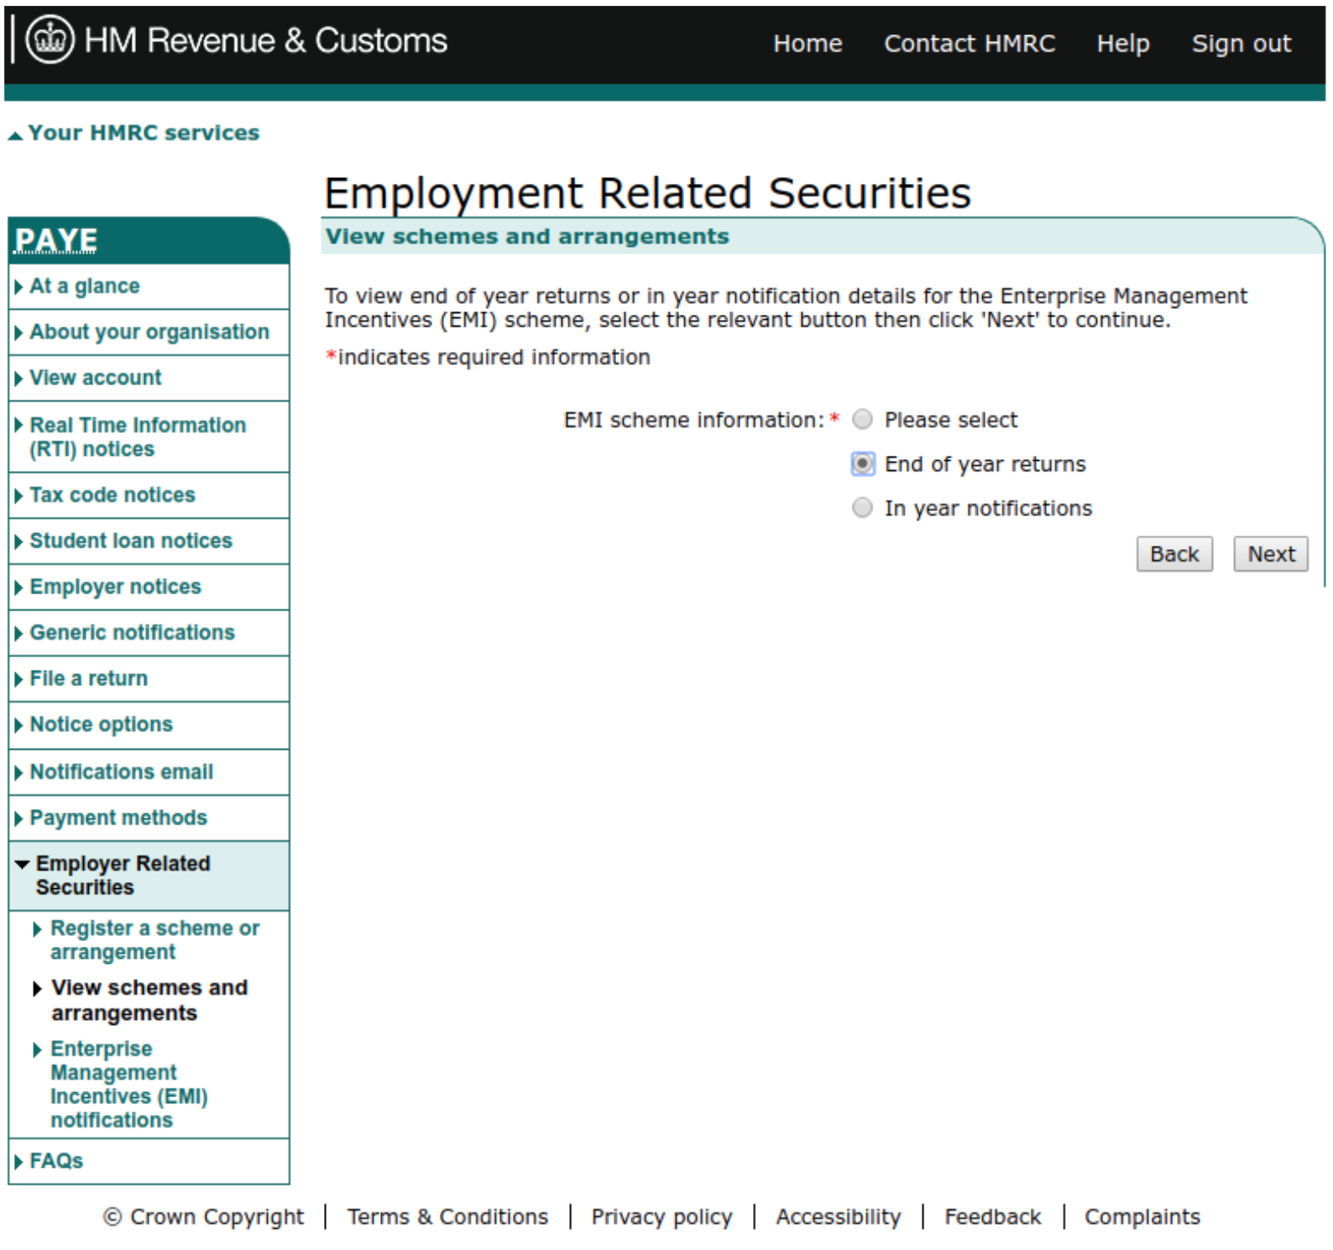Open the Privacy policy footer link

point(661,1217)
